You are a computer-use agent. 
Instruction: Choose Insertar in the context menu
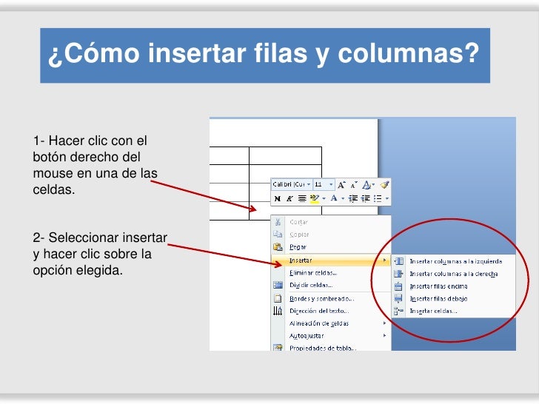click(x=331, y=260)
